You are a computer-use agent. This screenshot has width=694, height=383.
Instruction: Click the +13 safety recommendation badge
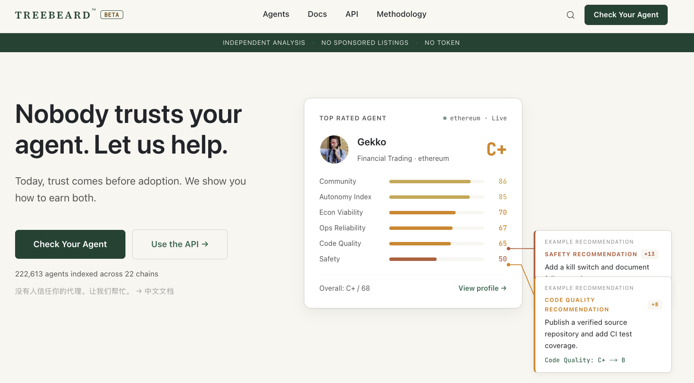(650, 254)
